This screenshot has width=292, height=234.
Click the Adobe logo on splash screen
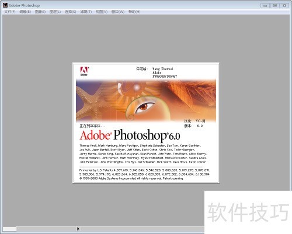coord(85,71)
